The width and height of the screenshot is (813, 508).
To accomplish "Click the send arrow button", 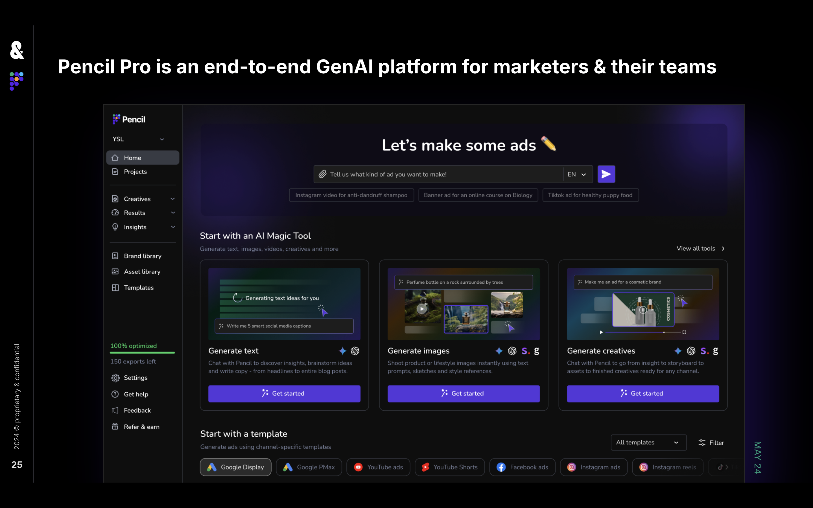I will coord(606,174).
